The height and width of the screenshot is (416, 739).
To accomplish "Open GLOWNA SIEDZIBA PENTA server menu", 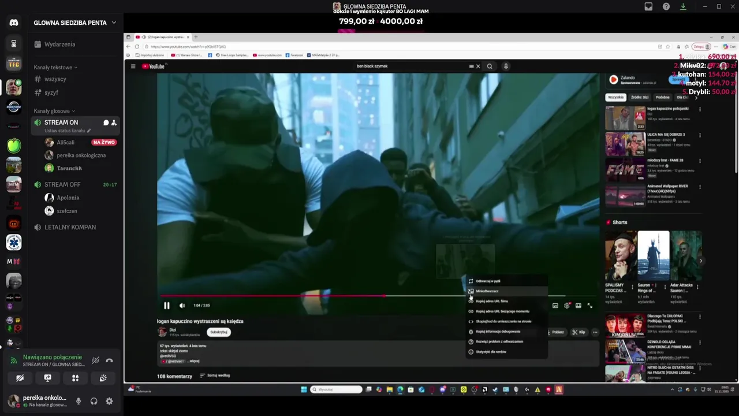I will pyautogui.click(x=75, y=23).
